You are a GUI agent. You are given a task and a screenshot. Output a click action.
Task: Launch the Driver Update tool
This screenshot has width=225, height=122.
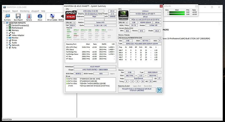click(52, 17)
